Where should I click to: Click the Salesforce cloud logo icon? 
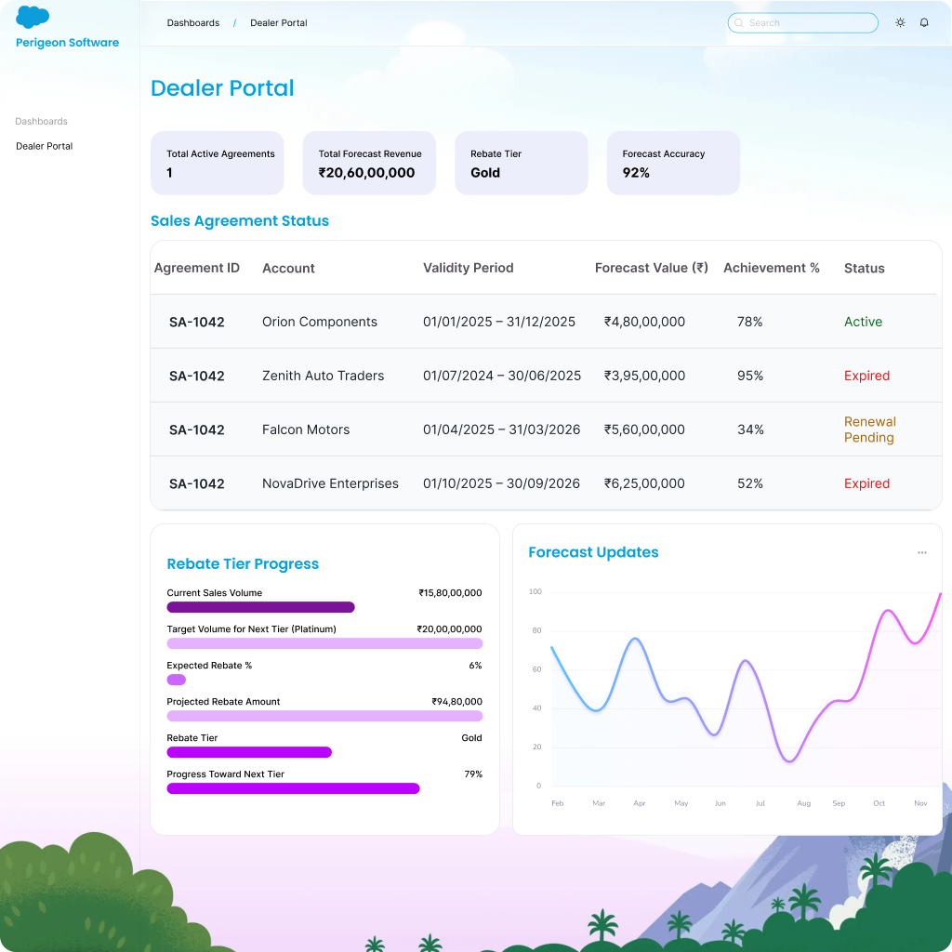(x=33, y=18)
